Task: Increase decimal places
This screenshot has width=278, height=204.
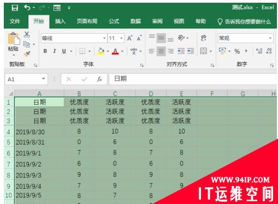Action: click(x=259, y=51)
